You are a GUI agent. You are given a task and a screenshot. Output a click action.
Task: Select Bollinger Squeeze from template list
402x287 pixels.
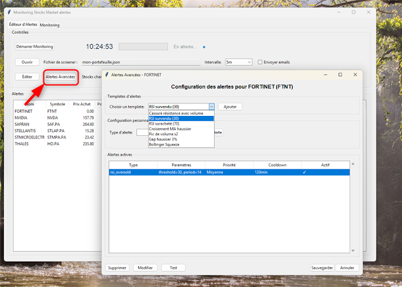point(165,144)
